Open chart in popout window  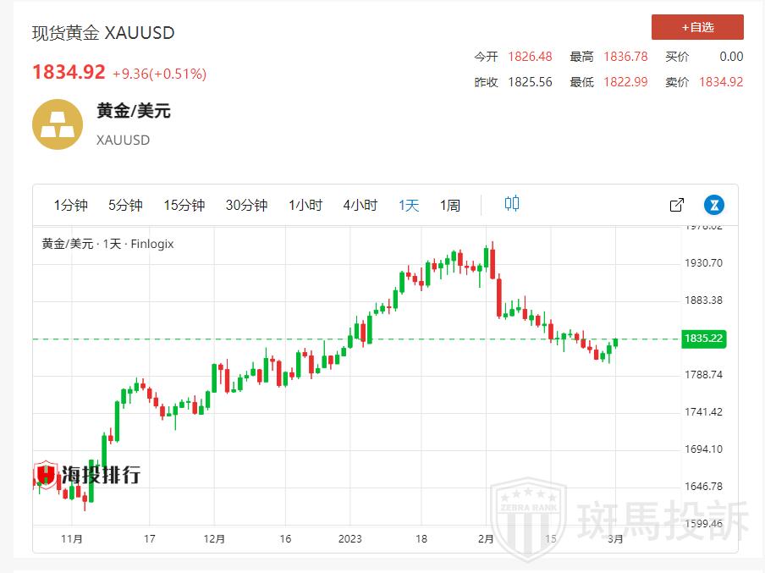pos(677,205)
